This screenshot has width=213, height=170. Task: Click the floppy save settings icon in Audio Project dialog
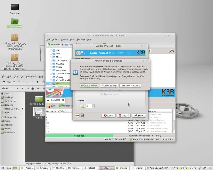coord(82,115)
